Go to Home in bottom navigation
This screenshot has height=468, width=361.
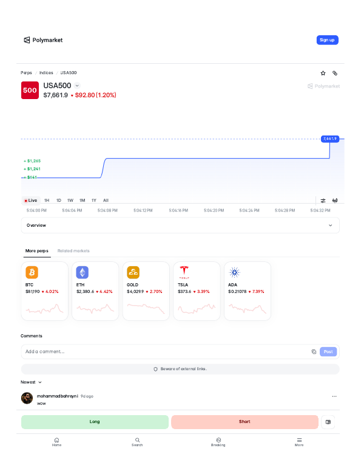click(x=56, y=442)
